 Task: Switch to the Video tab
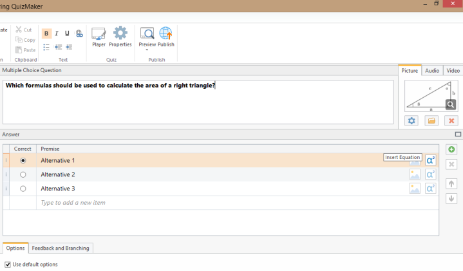coord(453,71)
